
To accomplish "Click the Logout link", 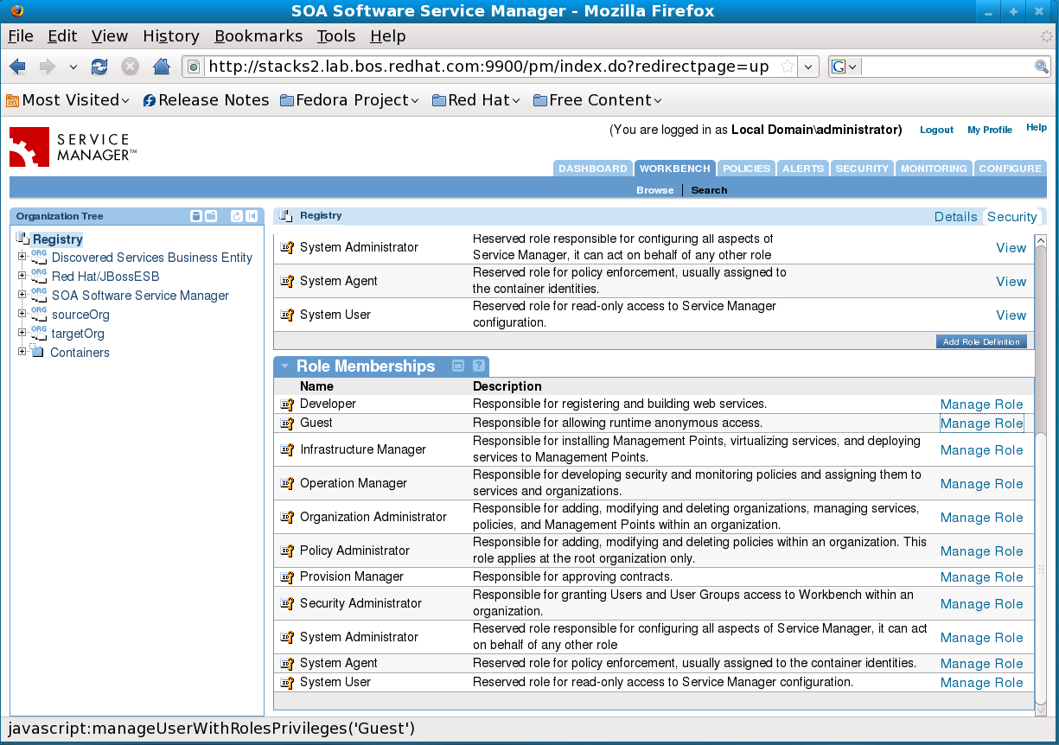I will (x=936, y=130).
